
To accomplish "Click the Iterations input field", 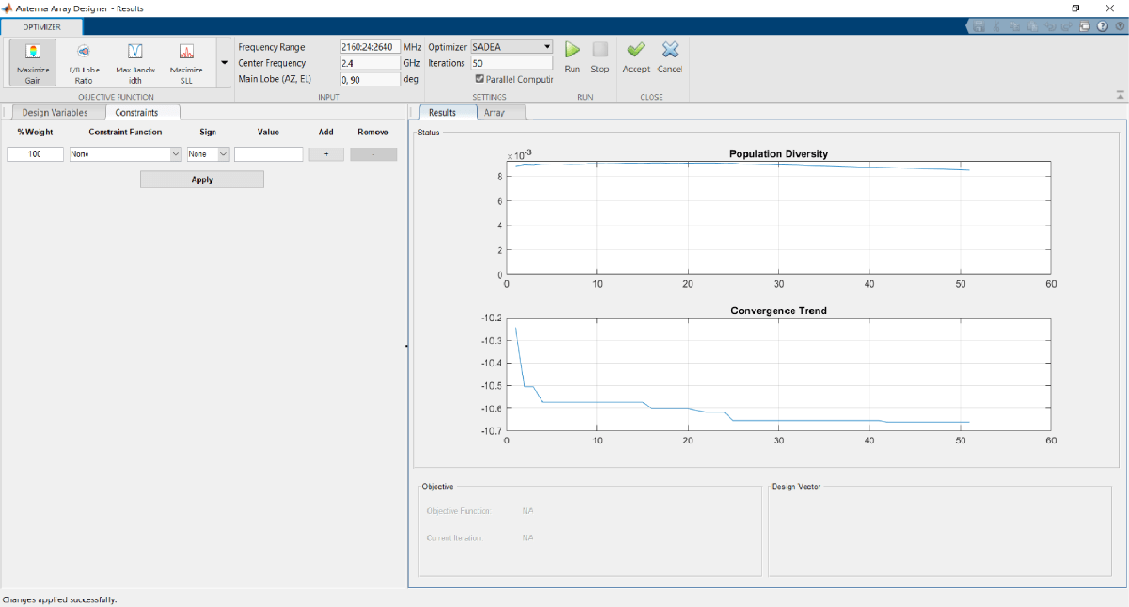I will (511, 63).
